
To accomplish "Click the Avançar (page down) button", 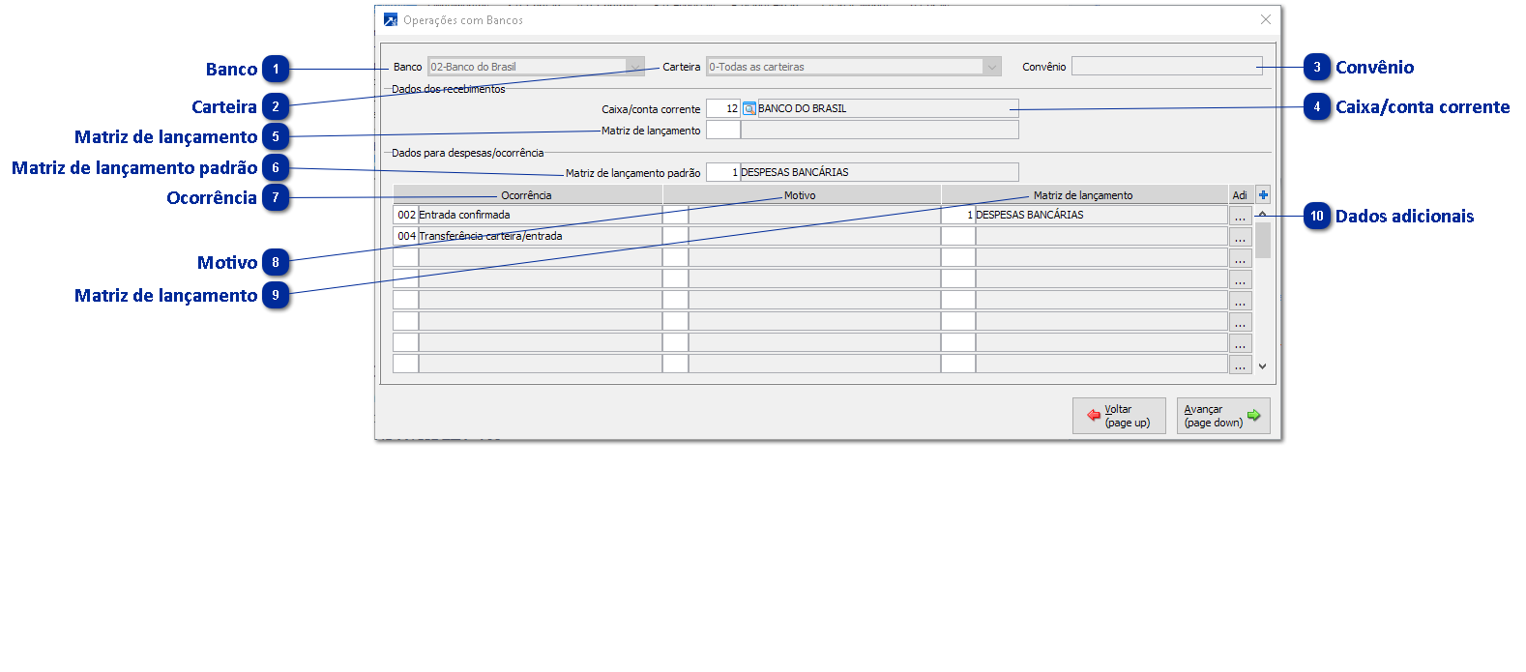I will point(1223,416).
